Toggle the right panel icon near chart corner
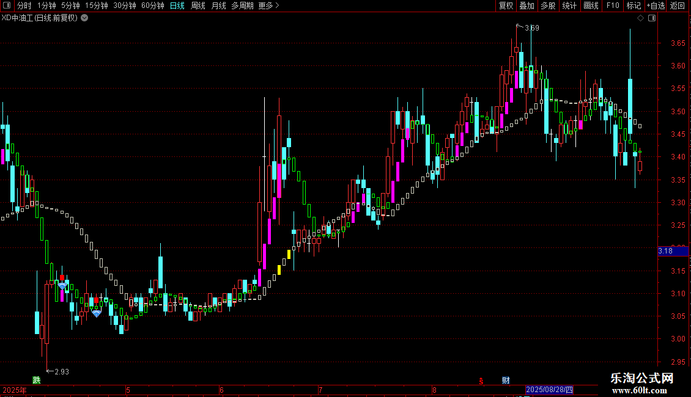Image resolution: width=691 pixels, height=397 pixels. coord(652,18)
